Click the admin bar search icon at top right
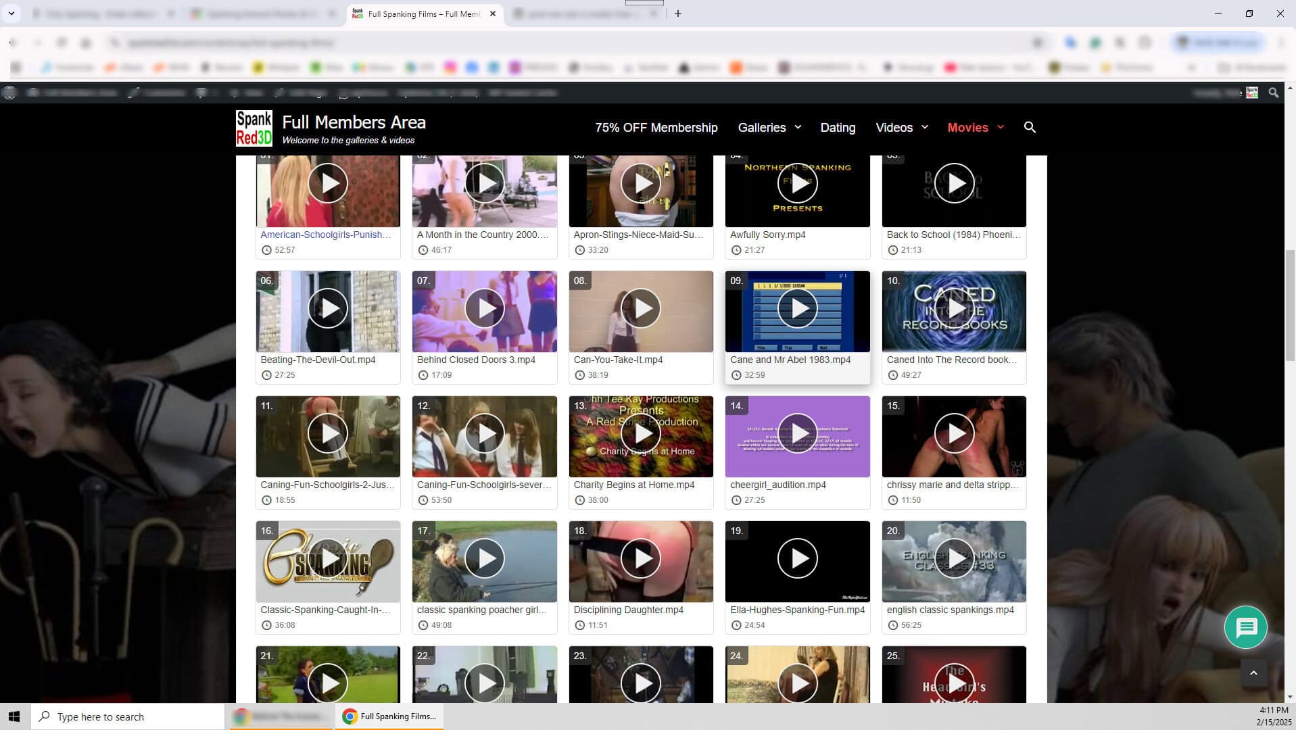1296x730 pixels. 1274,93
